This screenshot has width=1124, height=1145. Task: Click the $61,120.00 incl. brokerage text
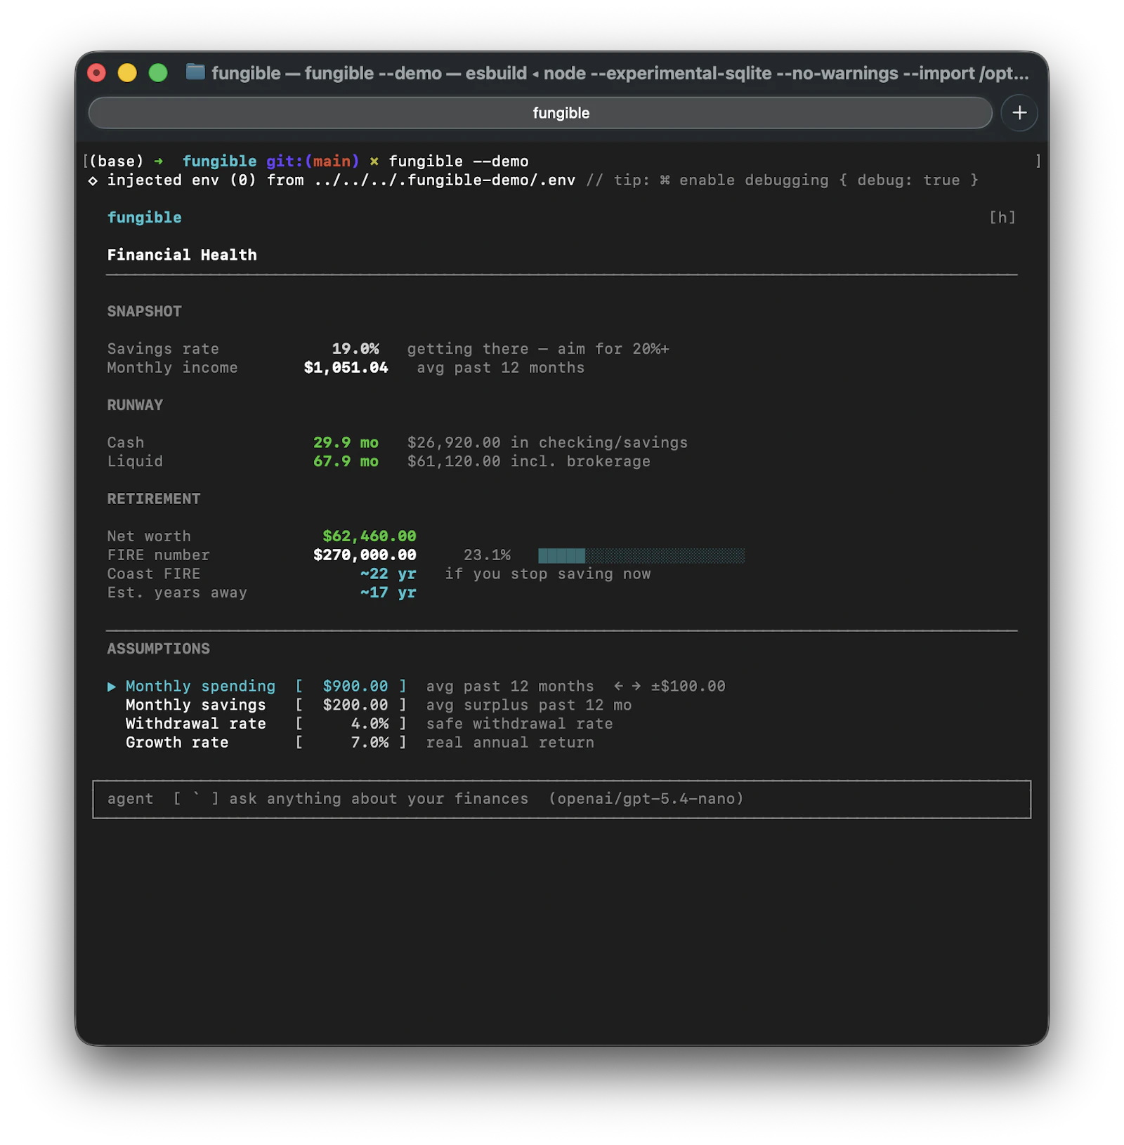click(528, 461)
